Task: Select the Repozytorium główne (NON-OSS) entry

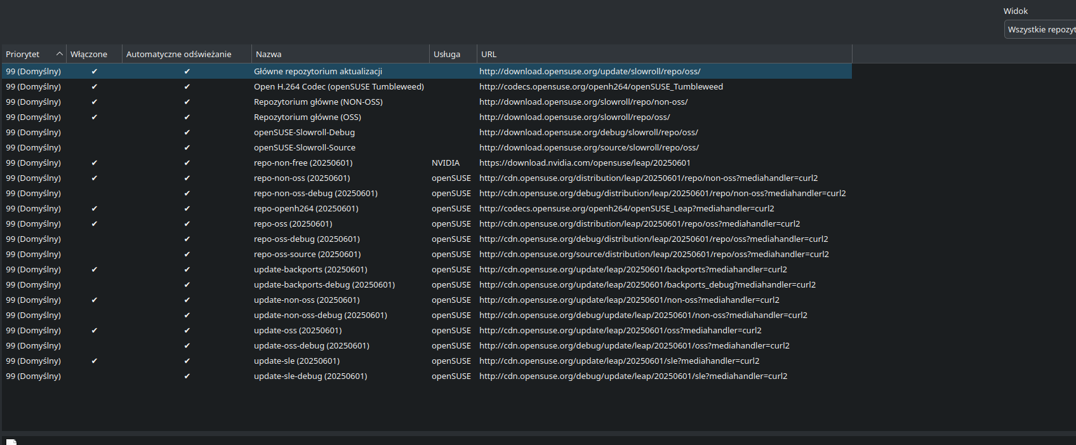Action: (318, 102)
